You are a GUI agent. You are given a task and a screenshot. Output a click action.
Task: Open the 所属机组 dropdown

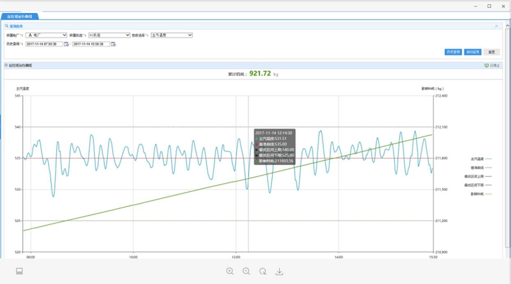[x=109, y=35]
